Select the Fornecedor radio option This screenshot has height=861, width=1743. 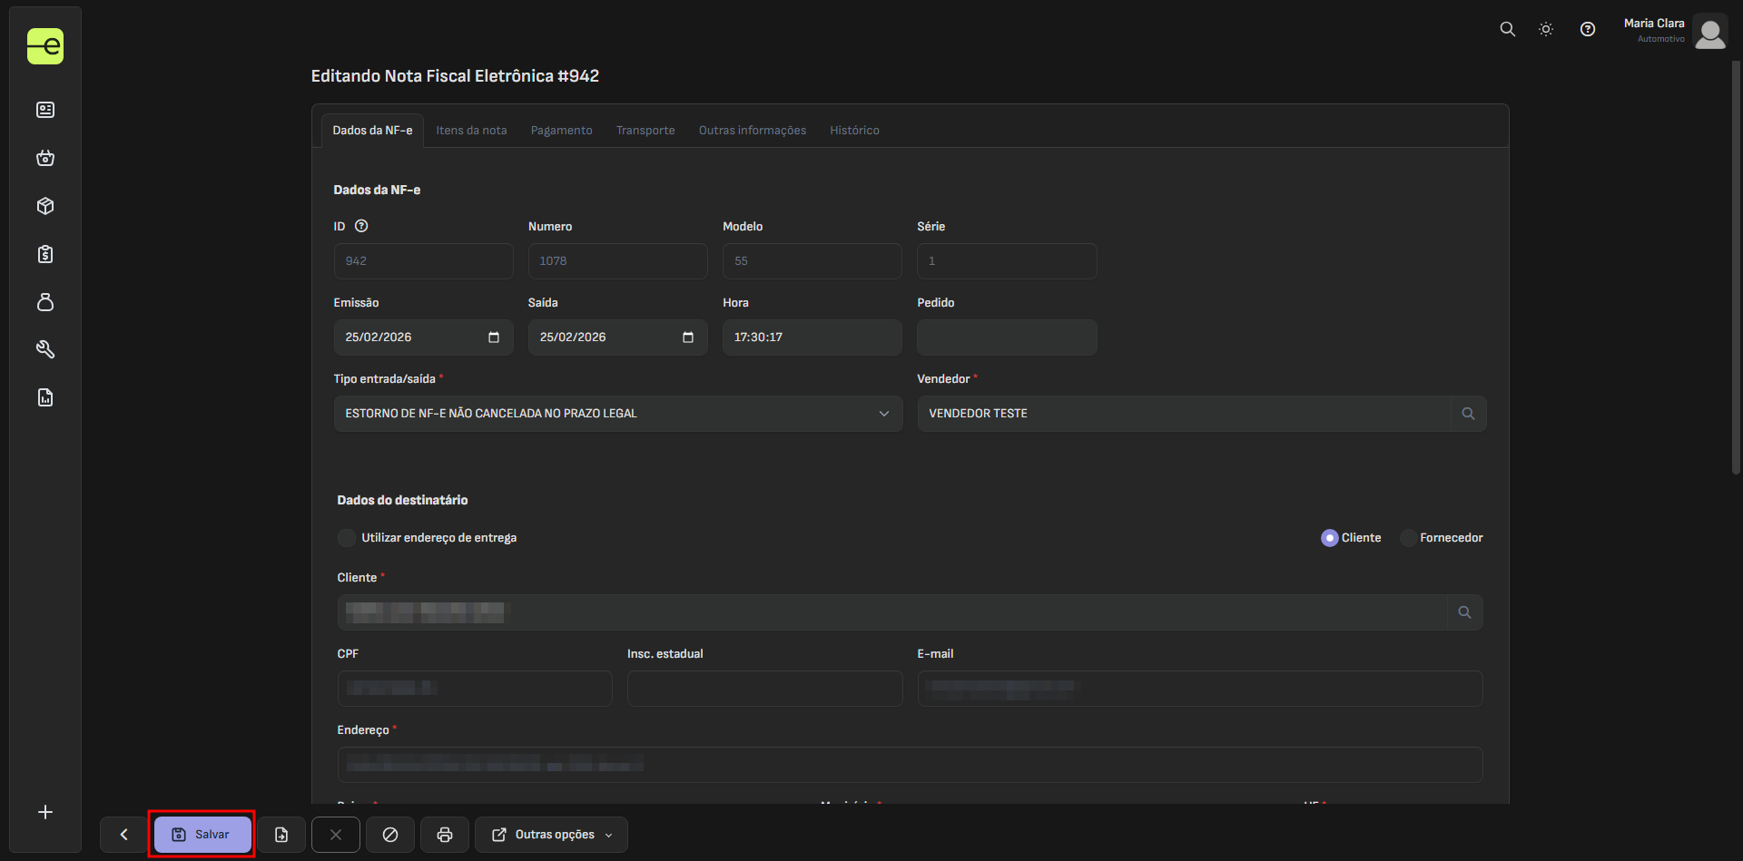1408,538
